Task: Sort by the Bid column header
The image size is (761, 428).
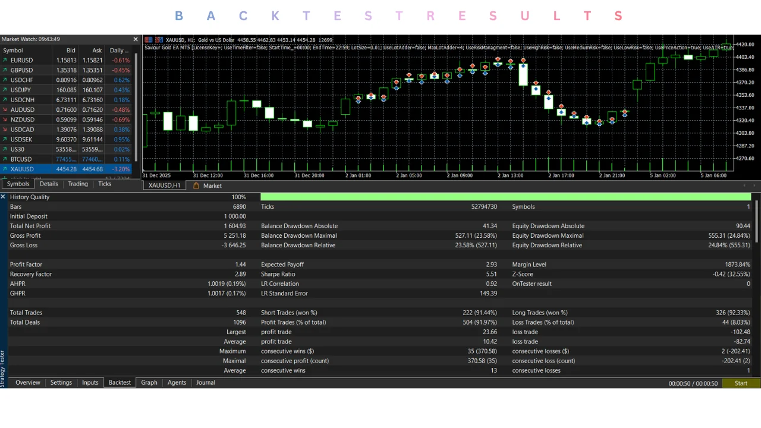Action: [65, 51]
